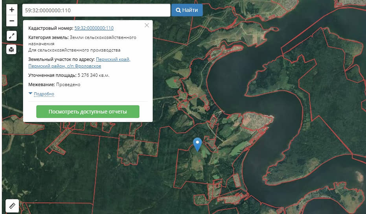Activate the ruler measurement tool
The height and width of the screenshot is (214, 366).
[12, 206]
